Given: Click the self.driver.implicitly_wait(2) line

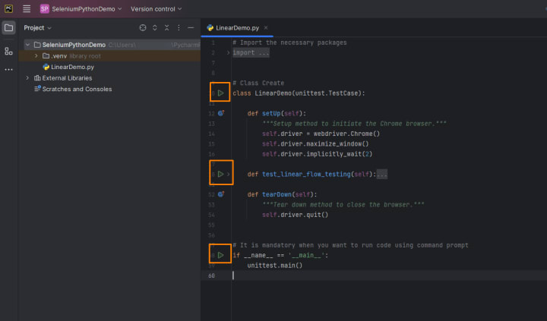Looking at the screenshot, I should pyautogui.click(x=317, y=154).
